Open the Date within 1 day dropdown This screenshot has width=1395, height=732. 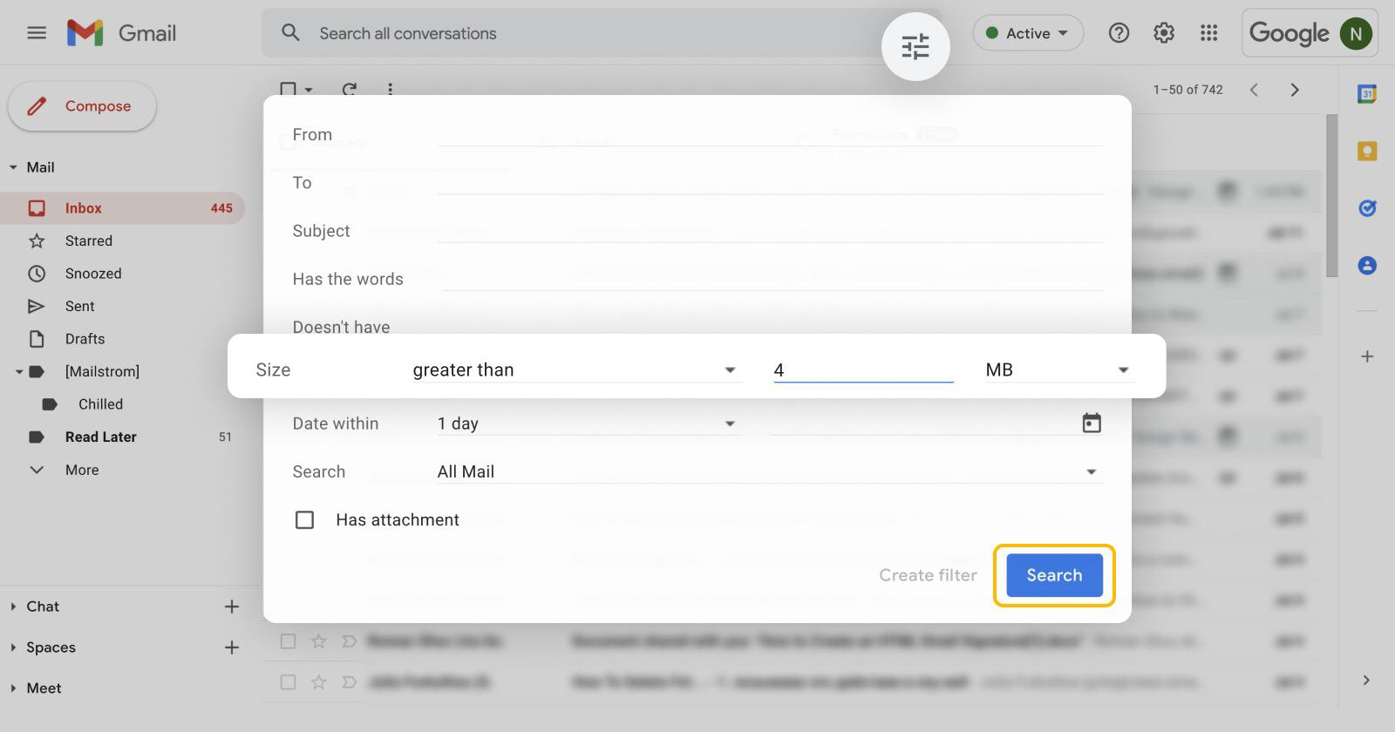[x=589, y=424]
